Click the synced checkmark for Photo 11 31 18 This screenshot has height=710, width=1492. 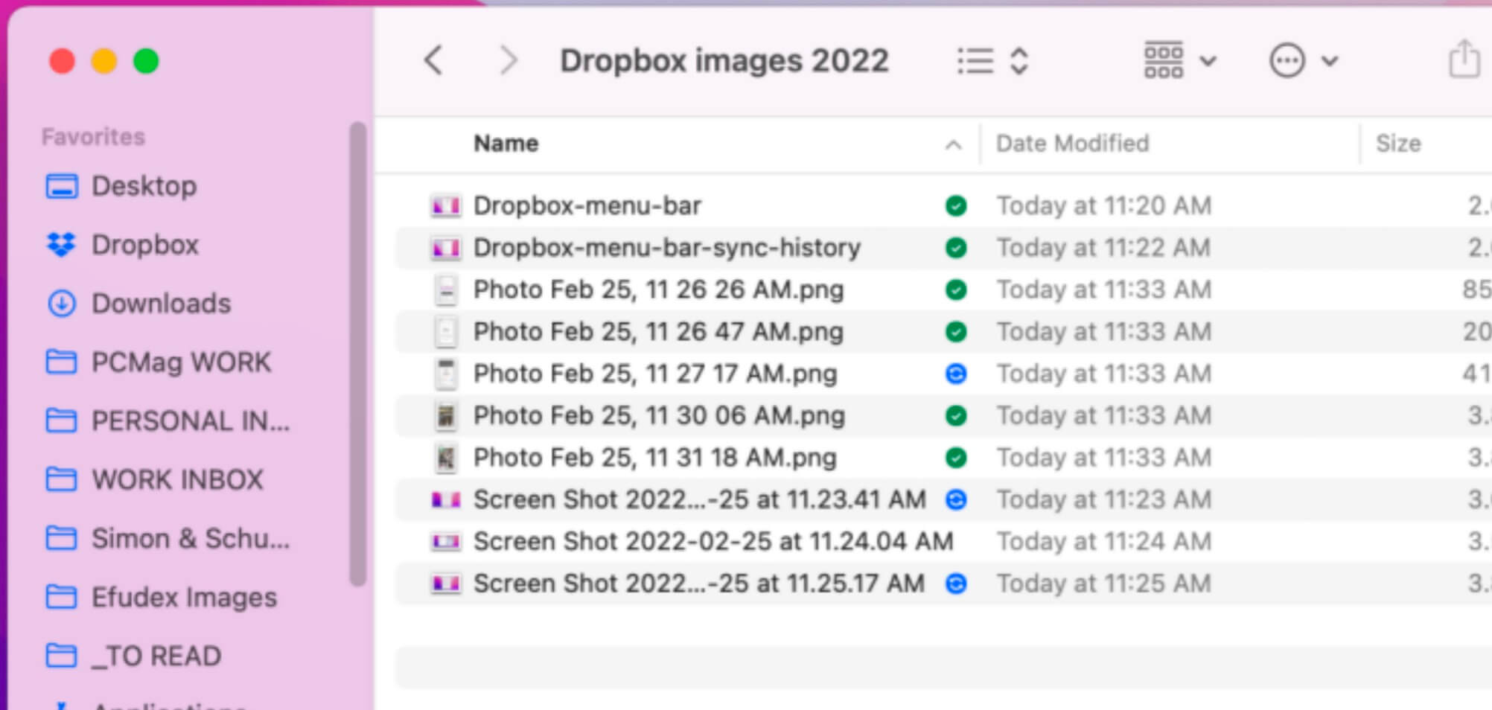(x=956, y=458)
